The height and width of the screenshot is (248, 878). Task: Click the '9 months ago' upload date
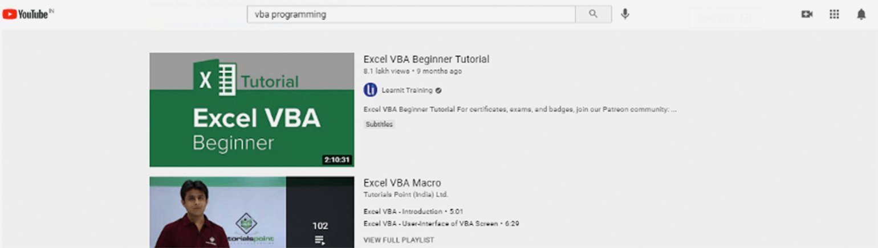coord(439,71)
